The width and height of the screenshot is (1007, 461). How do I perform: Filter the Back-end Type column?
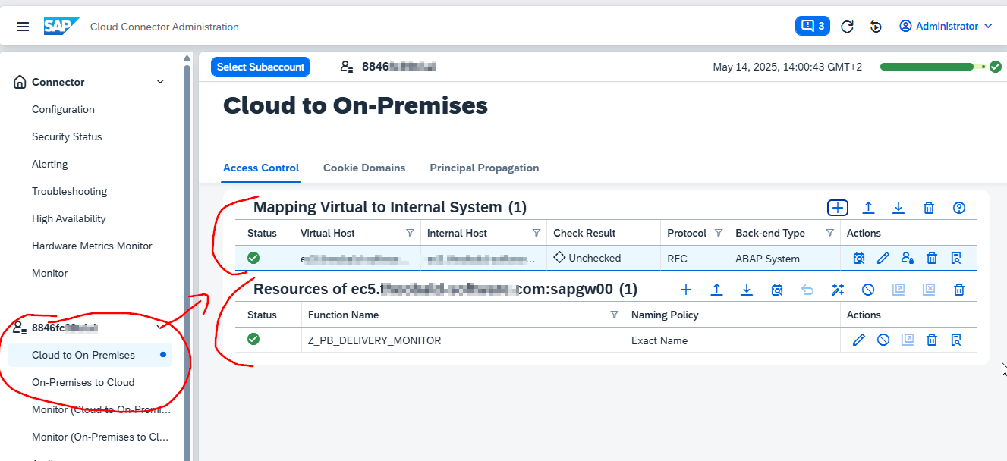[x=830, y=233]
